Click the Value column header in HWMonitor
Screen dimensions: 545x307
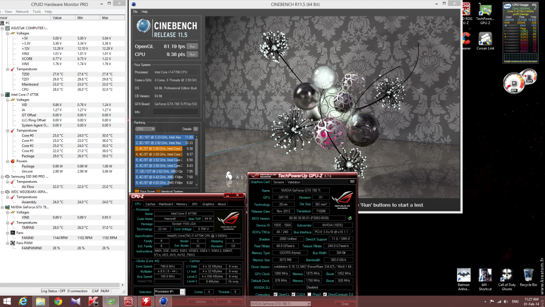63,18
